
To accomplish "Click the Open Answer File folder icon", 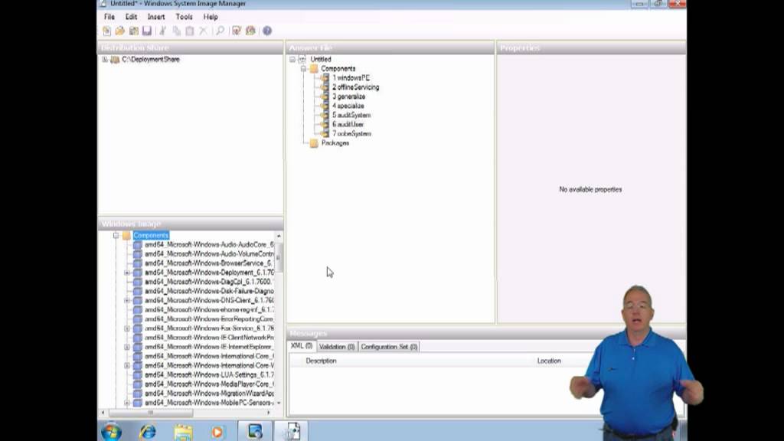I will [x=120, y=31].
